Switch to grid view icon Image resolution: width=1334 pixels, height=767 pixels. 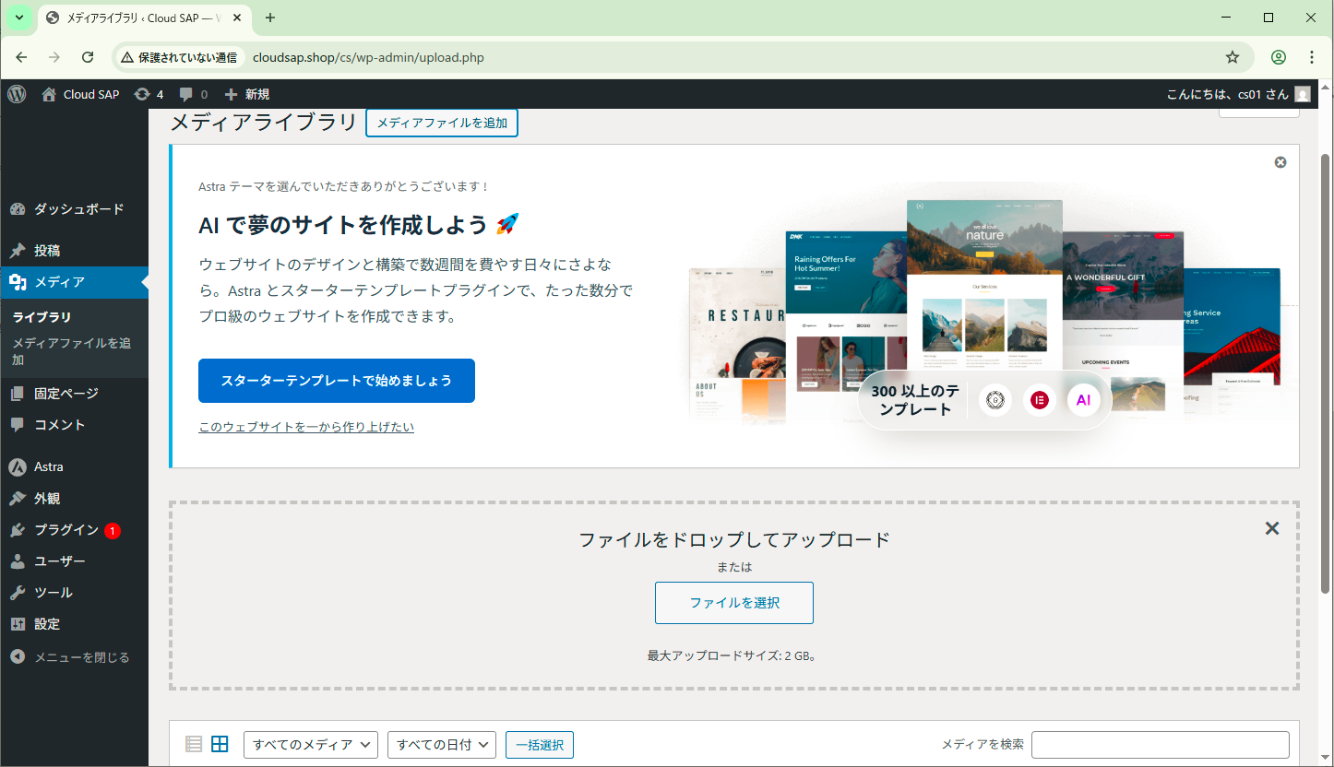[x=220, y=745]
